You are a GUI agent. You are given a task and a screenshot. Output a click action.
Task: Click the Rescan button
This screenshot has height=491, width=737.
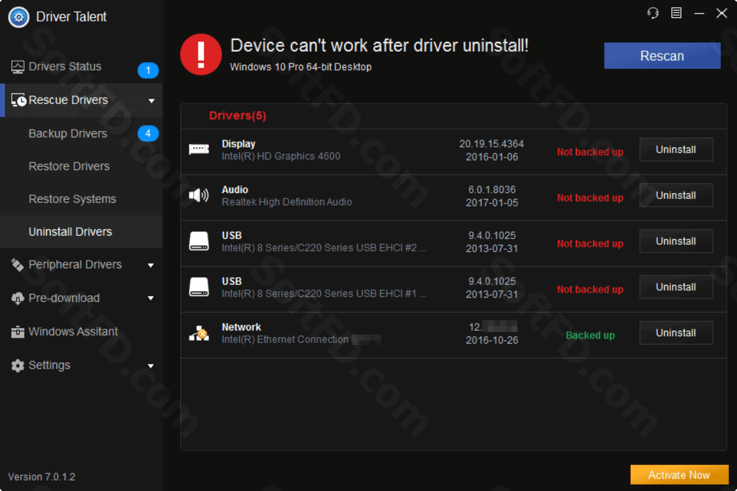pos(662,56)
